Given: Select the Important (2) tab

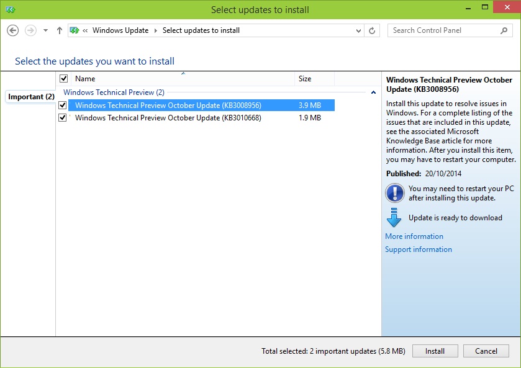Looking at the screenshot, I should click(31, 97).
